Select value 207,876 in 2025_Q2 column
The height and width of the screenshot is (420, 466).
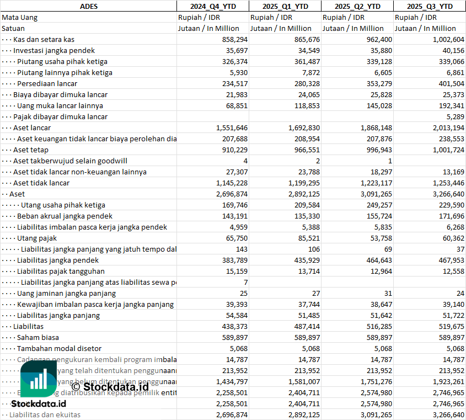pyautogui.click(x=379, y=139)
